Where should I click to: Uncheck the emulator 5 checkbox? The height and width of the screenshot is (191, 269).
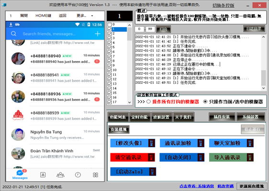[110, 47]
